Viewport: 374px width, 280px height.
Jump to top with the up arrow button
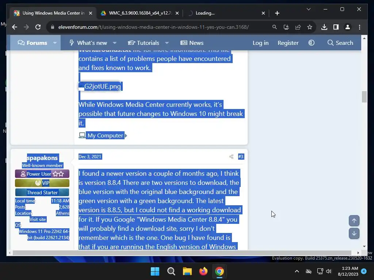[354, 221]
